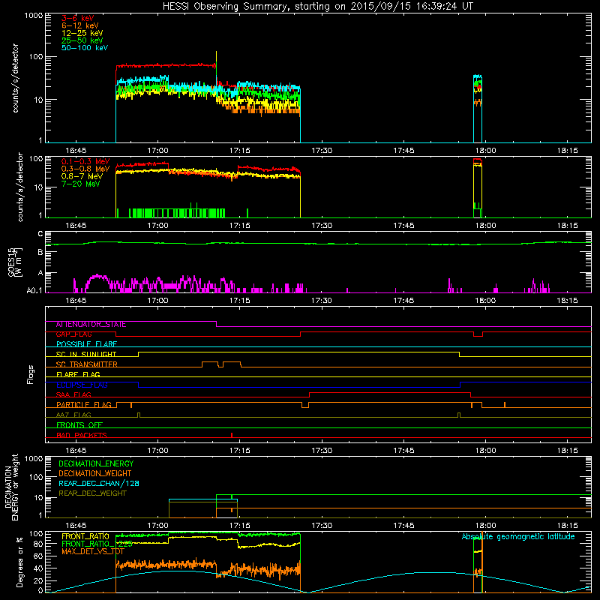Viewport: 600px width, 600px height.
Task: Select the 0.3-0.8 MeV legend label
Action: coord(85,169)
